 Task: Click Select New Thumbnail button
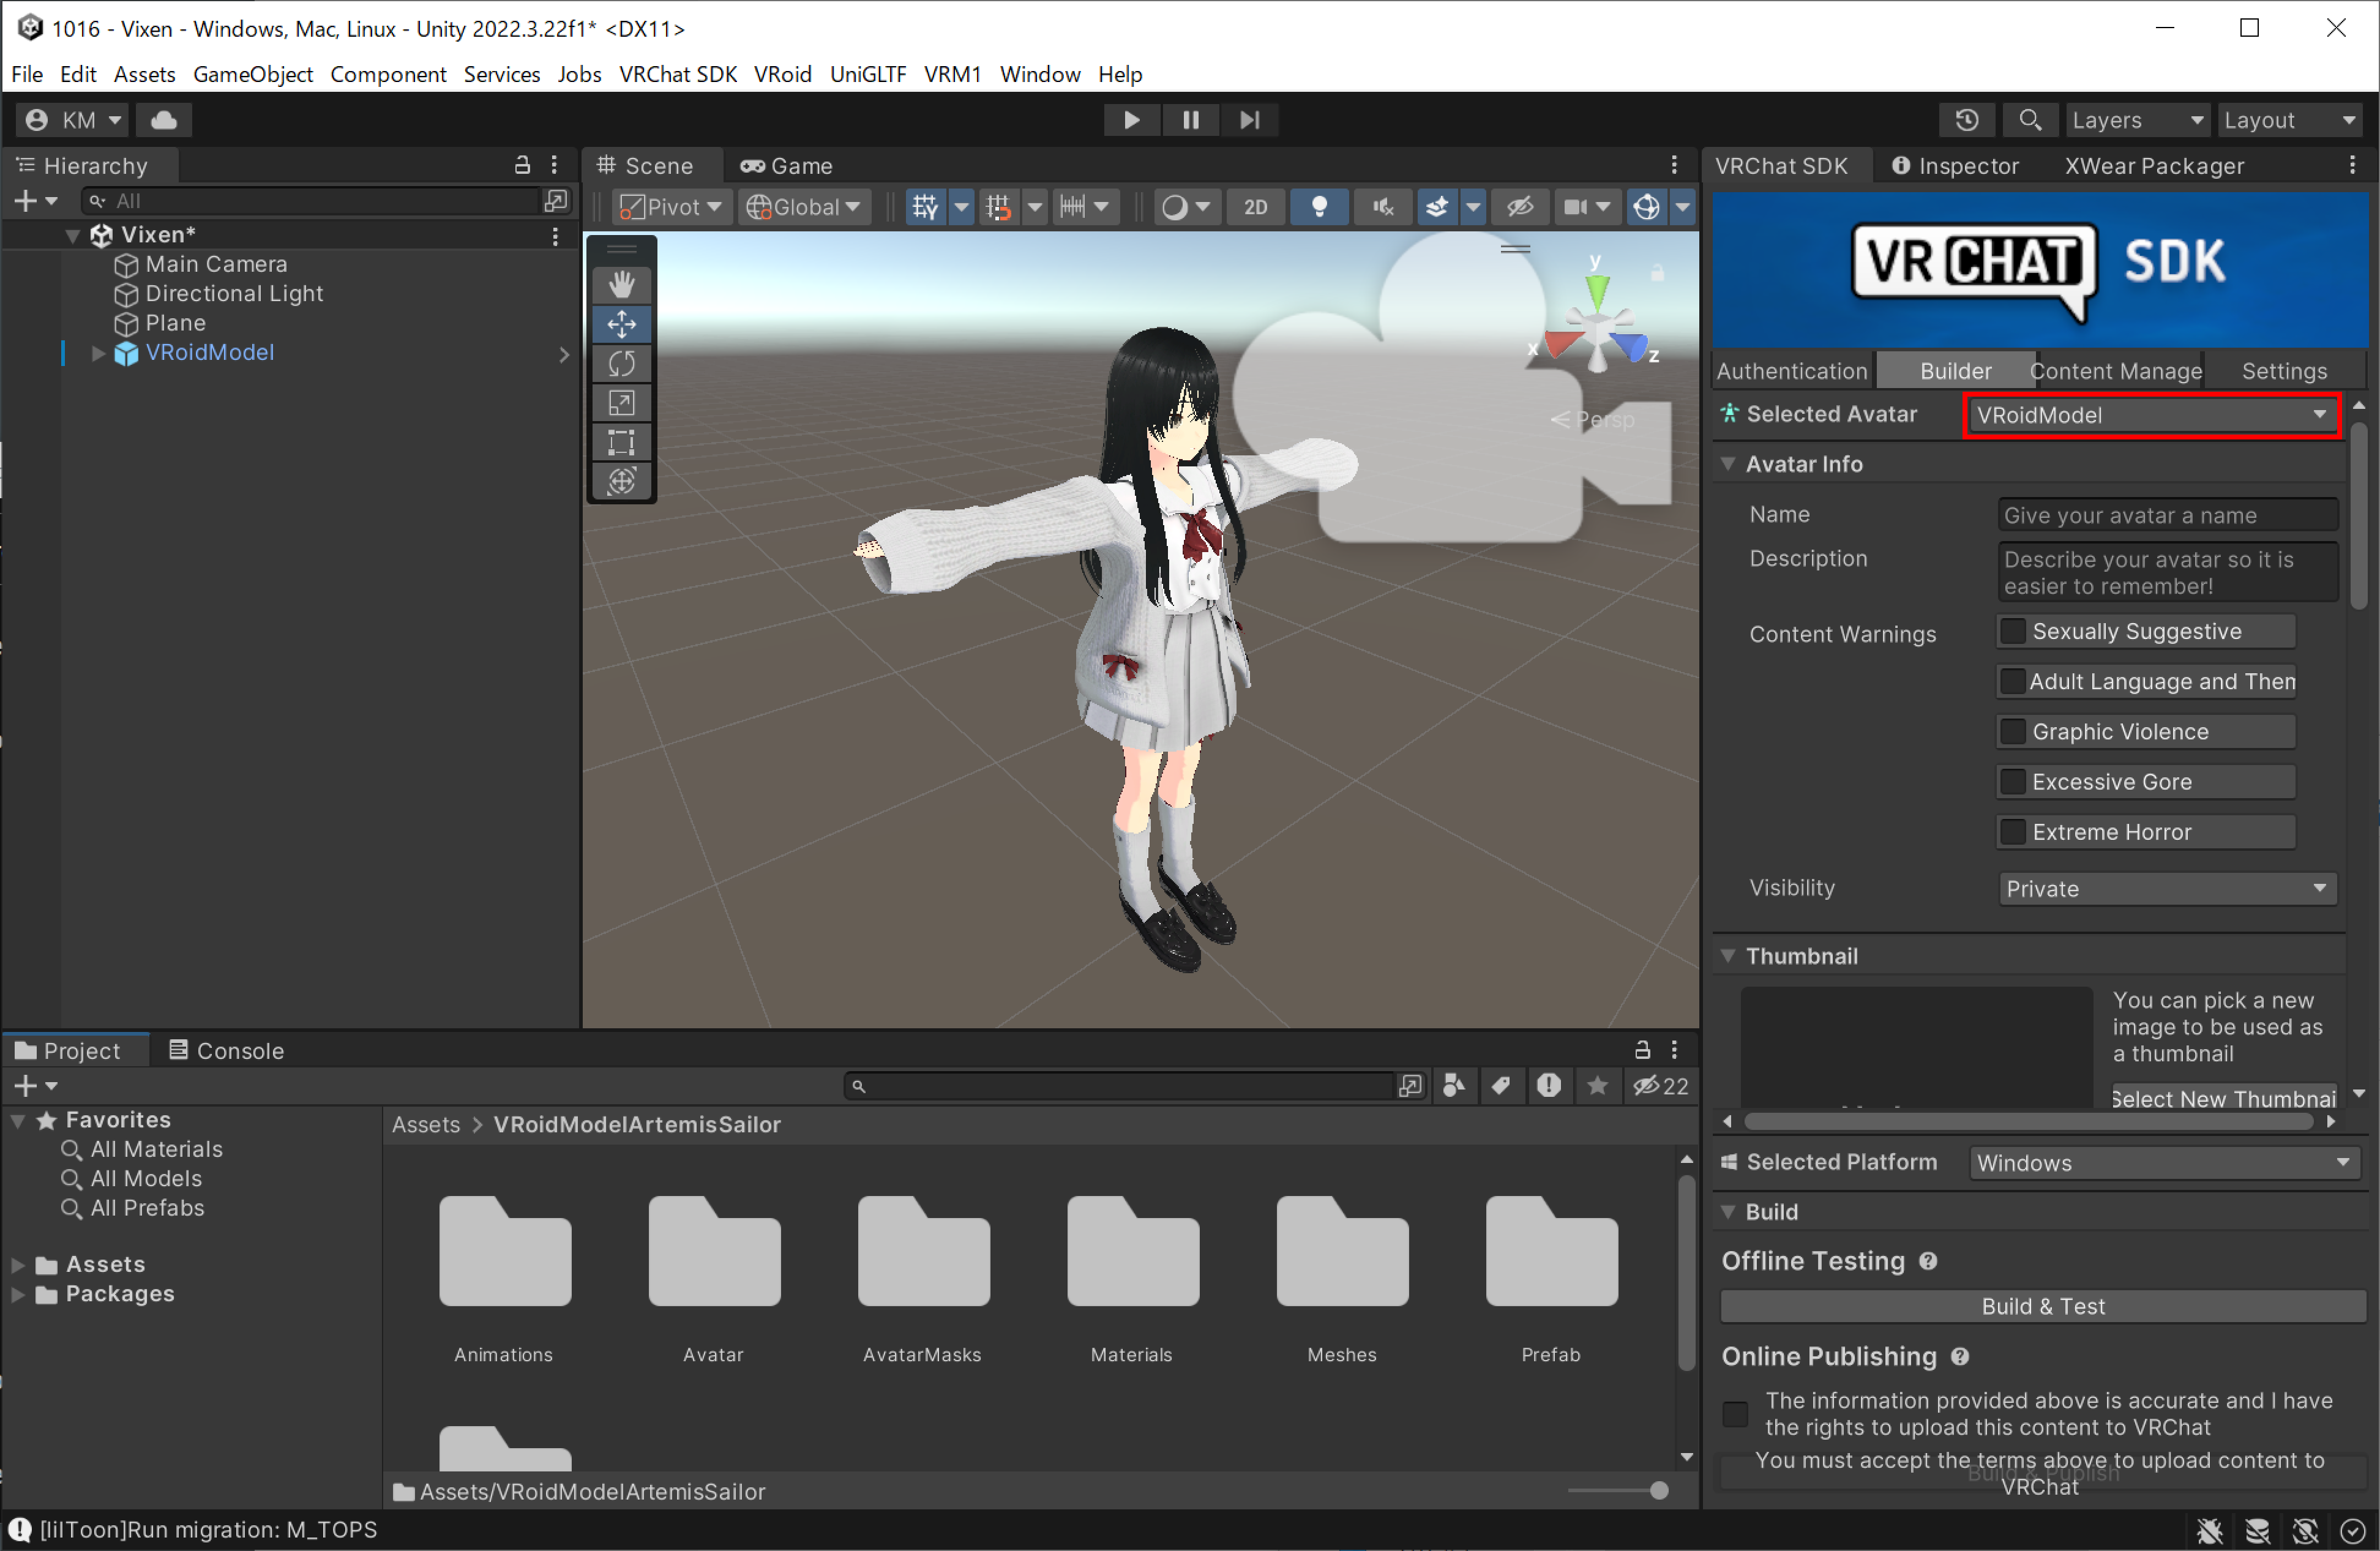2224,1098
